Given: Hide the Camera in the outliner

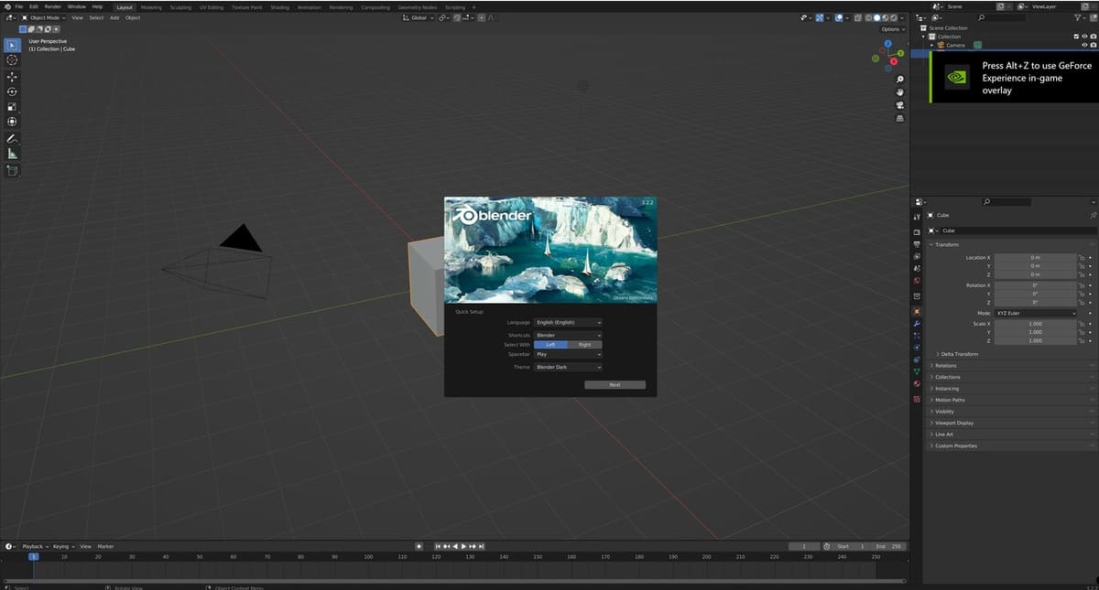Looking at the screenshot, I should 1083,45.
